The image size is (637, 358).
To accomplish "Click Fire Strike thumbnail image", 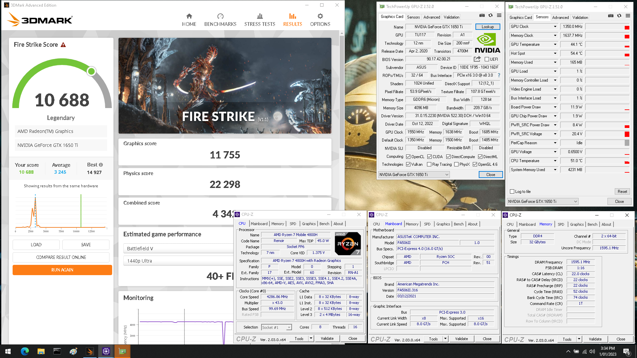I will click(x=225, y=86).
